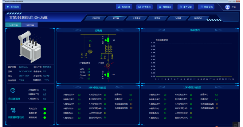Click the thermometer alarm info icon
Screen dimensions: 243x127
tap(13, 110)
